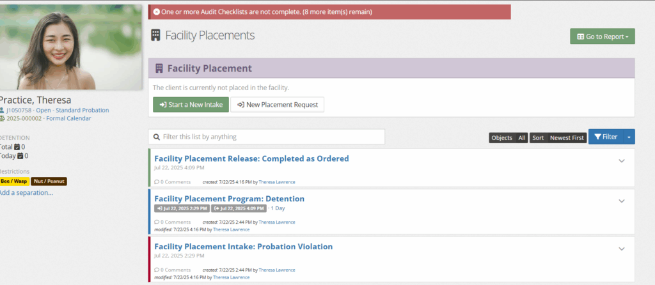Click the blue Filter button
Viewport: 655px width, 285px height.
click(606, 137)
